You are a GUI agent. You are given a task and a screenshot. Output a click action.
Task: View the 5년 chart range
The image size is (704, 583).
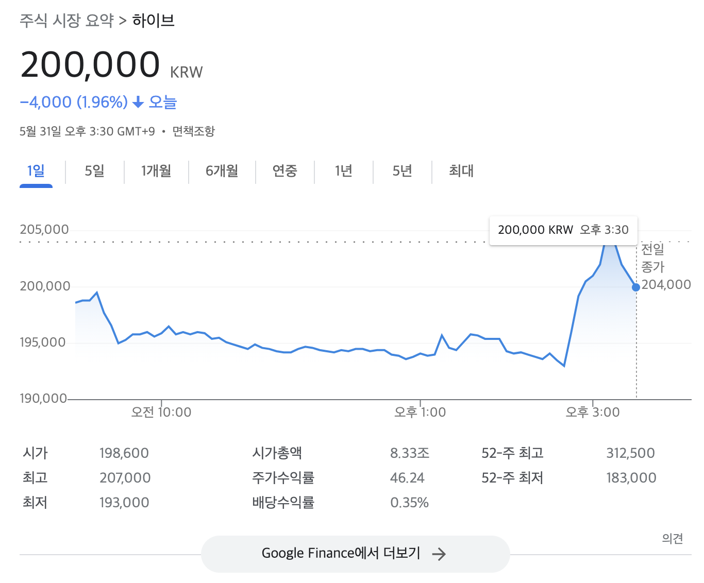(403, 170)
